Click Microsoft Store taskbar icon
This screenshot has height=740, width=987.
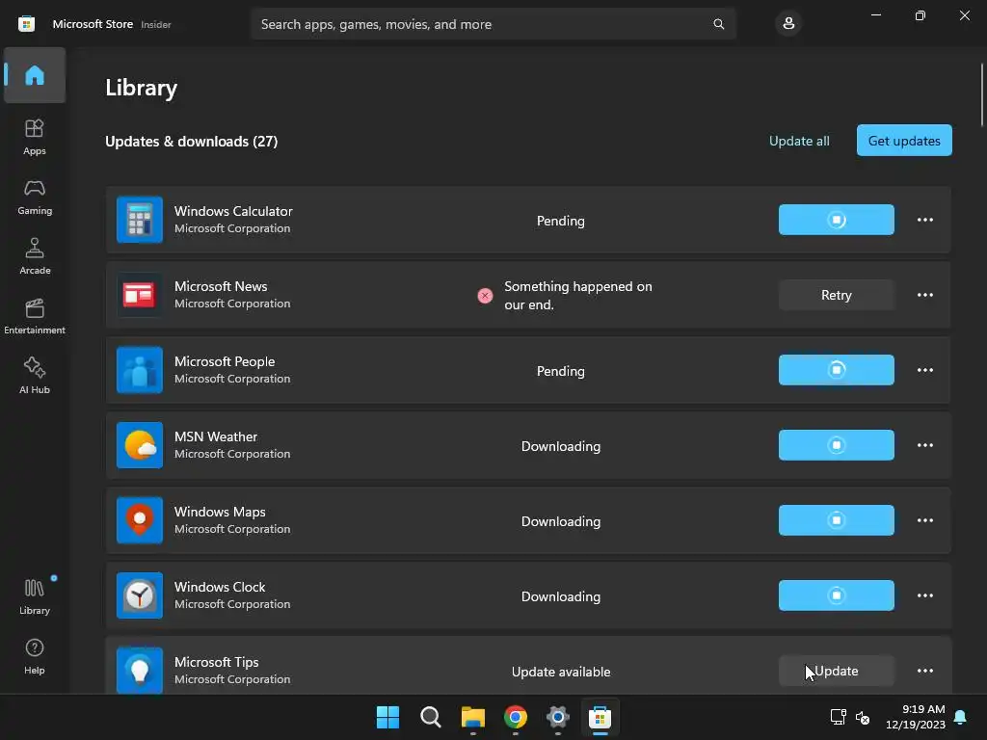coord(600,717)
